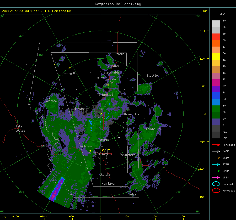Viewport: 236px width, 220px height.
Task: Click the yellow radar-site diamond below Olds
Action: (x=100, y=114)
